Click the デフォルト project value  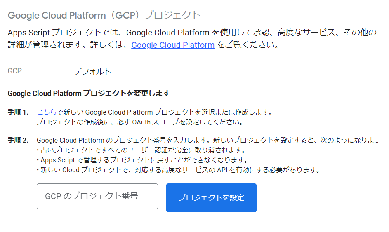coord(92,72)
